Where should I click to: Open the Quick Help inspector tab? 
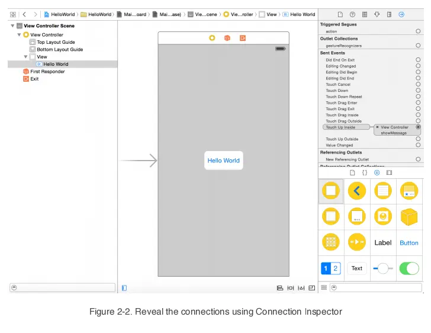point(352,14)
